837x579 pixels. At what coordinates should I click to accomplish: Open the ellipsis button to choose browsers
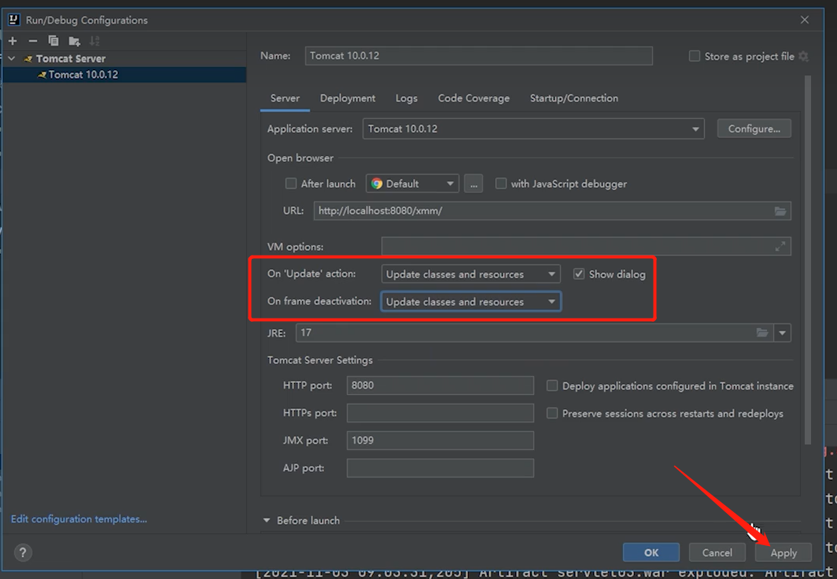[474, 183]
